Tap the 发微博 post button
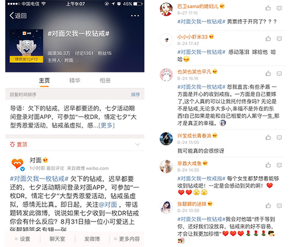Viewport: 297px width, 247px height. [x=92, y=239]
